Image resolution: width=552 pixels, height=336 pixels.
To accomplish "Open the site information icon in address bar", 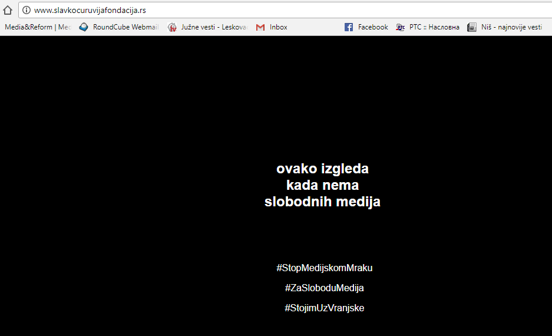I will tap(27, 10).
